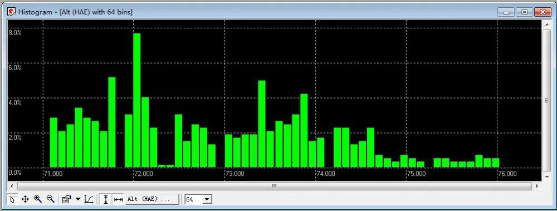Click the scroll right arrow
This screenshot has height=211, width=557.
point(537,186)
